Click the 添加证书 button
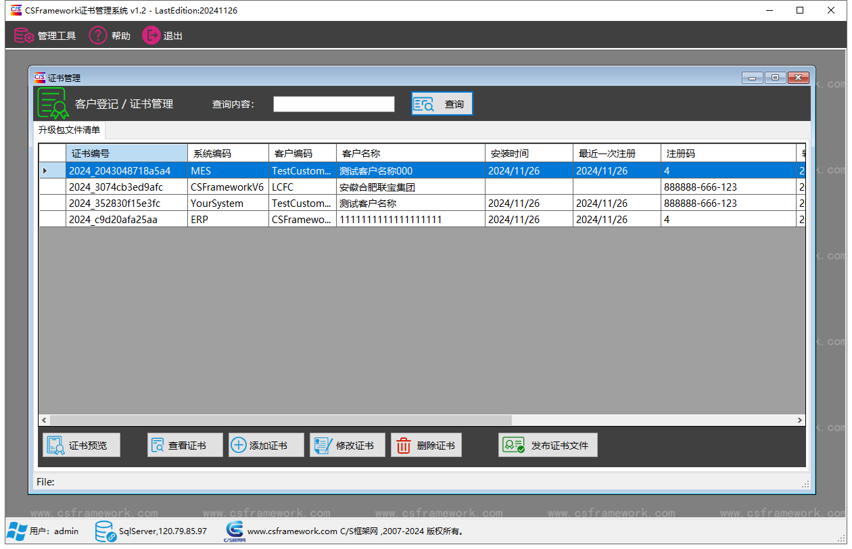The image size is (852, 549). (266, 446)
